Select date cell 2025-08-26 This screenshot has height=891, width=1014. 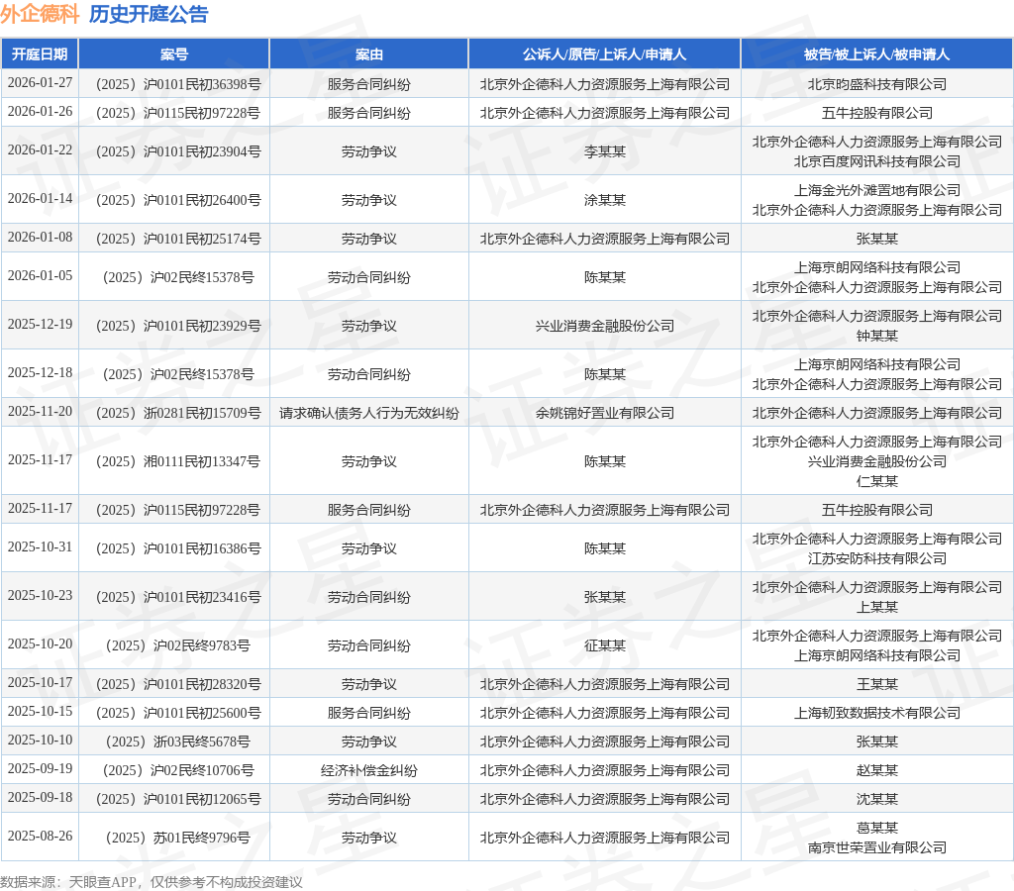[x=40, y=836]
